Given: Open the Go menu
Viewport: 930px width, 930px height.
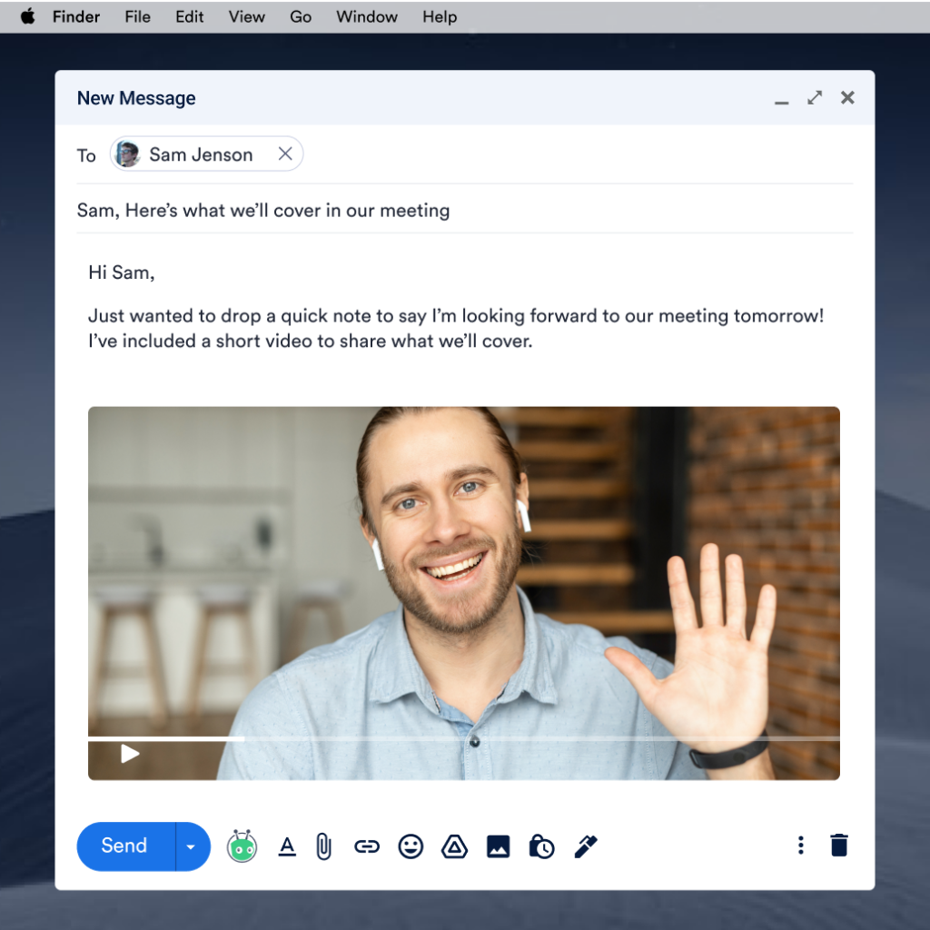Looking at the screenshot, I should (301, 16).
